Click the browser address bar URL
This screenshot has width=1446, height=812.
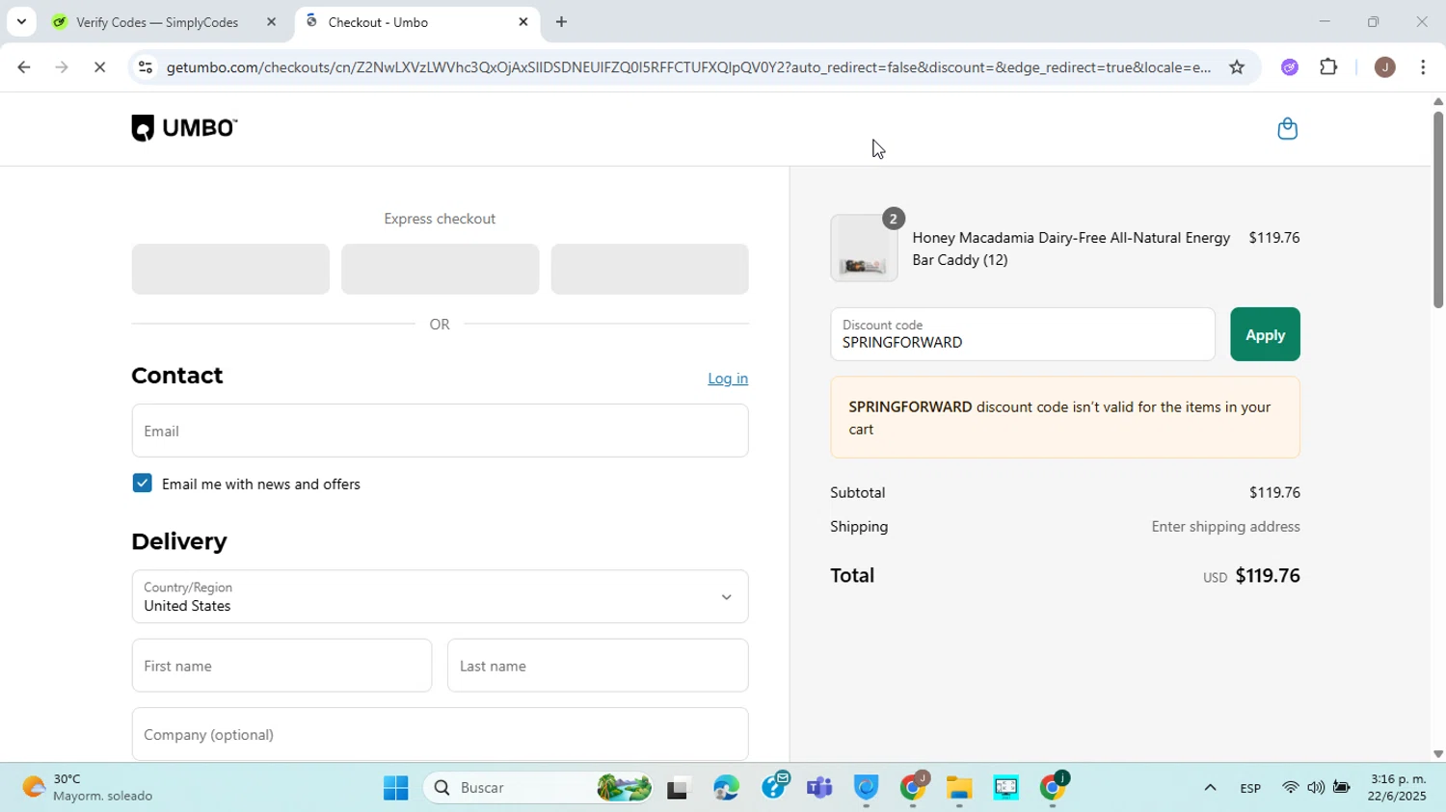pos(688,67)
